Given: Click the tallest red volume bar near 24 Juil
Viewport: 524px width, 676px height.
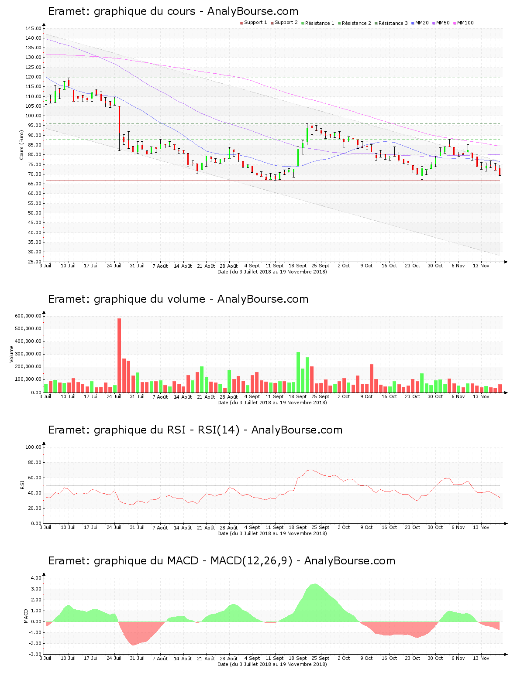Looking at the screenshot, I should [x=119, y=355].
